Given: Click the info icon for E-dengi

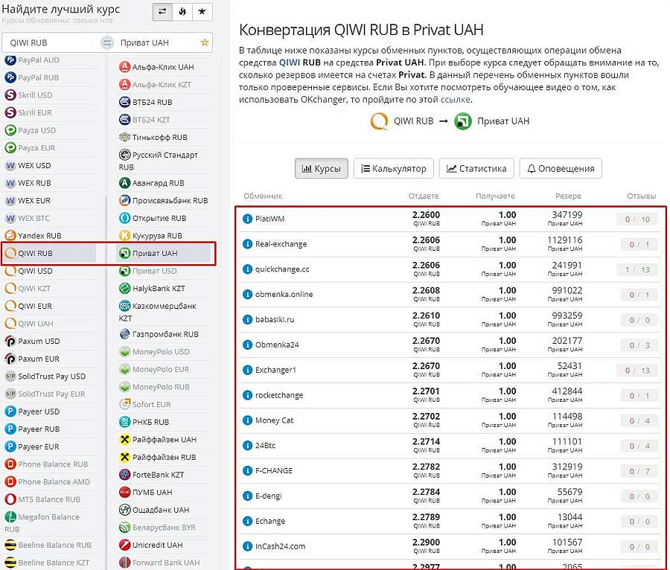Looking at the screenshot, I should [x=247, y=496].
